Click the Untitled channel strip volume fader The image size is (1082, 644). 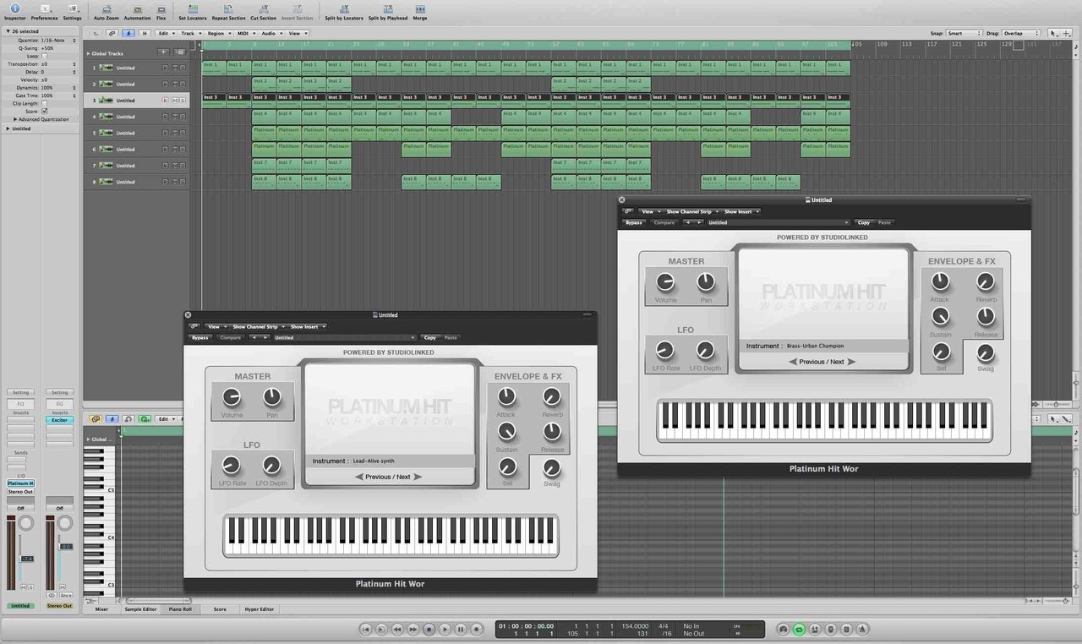pyautogui.click(x=26, y=558)
